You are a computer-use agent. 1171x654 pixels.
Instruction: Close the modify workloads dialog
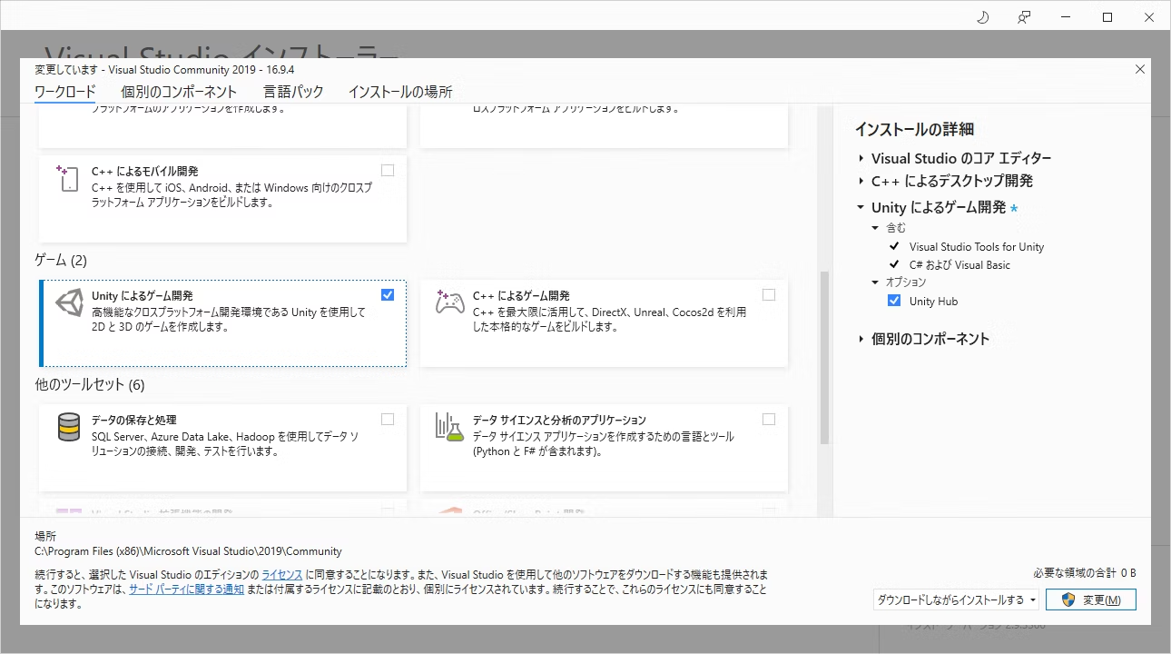point(1140,69)
